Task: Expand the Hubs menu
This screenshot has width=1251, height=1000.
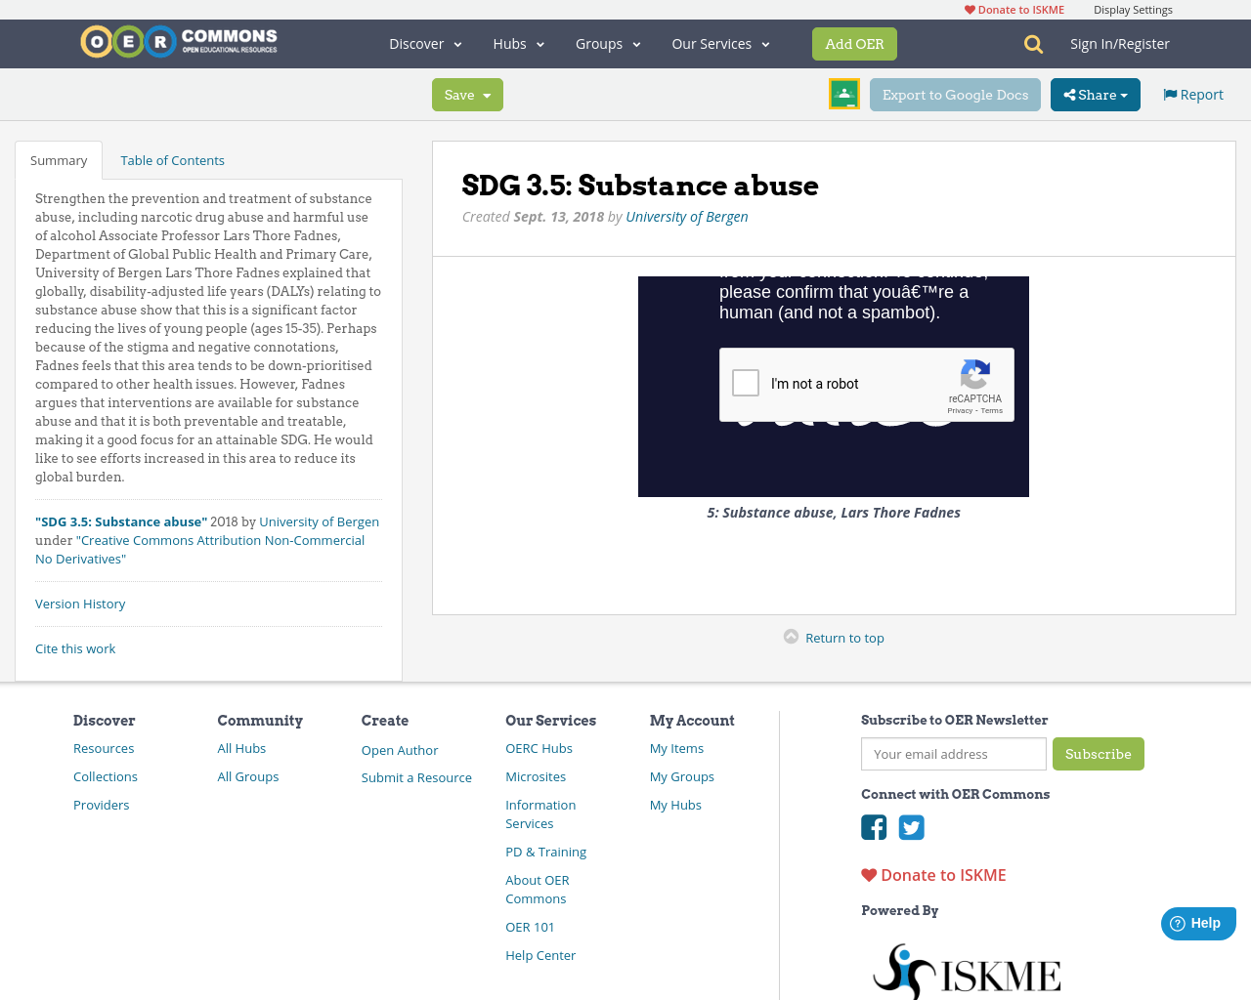Action: coord(518,43)
